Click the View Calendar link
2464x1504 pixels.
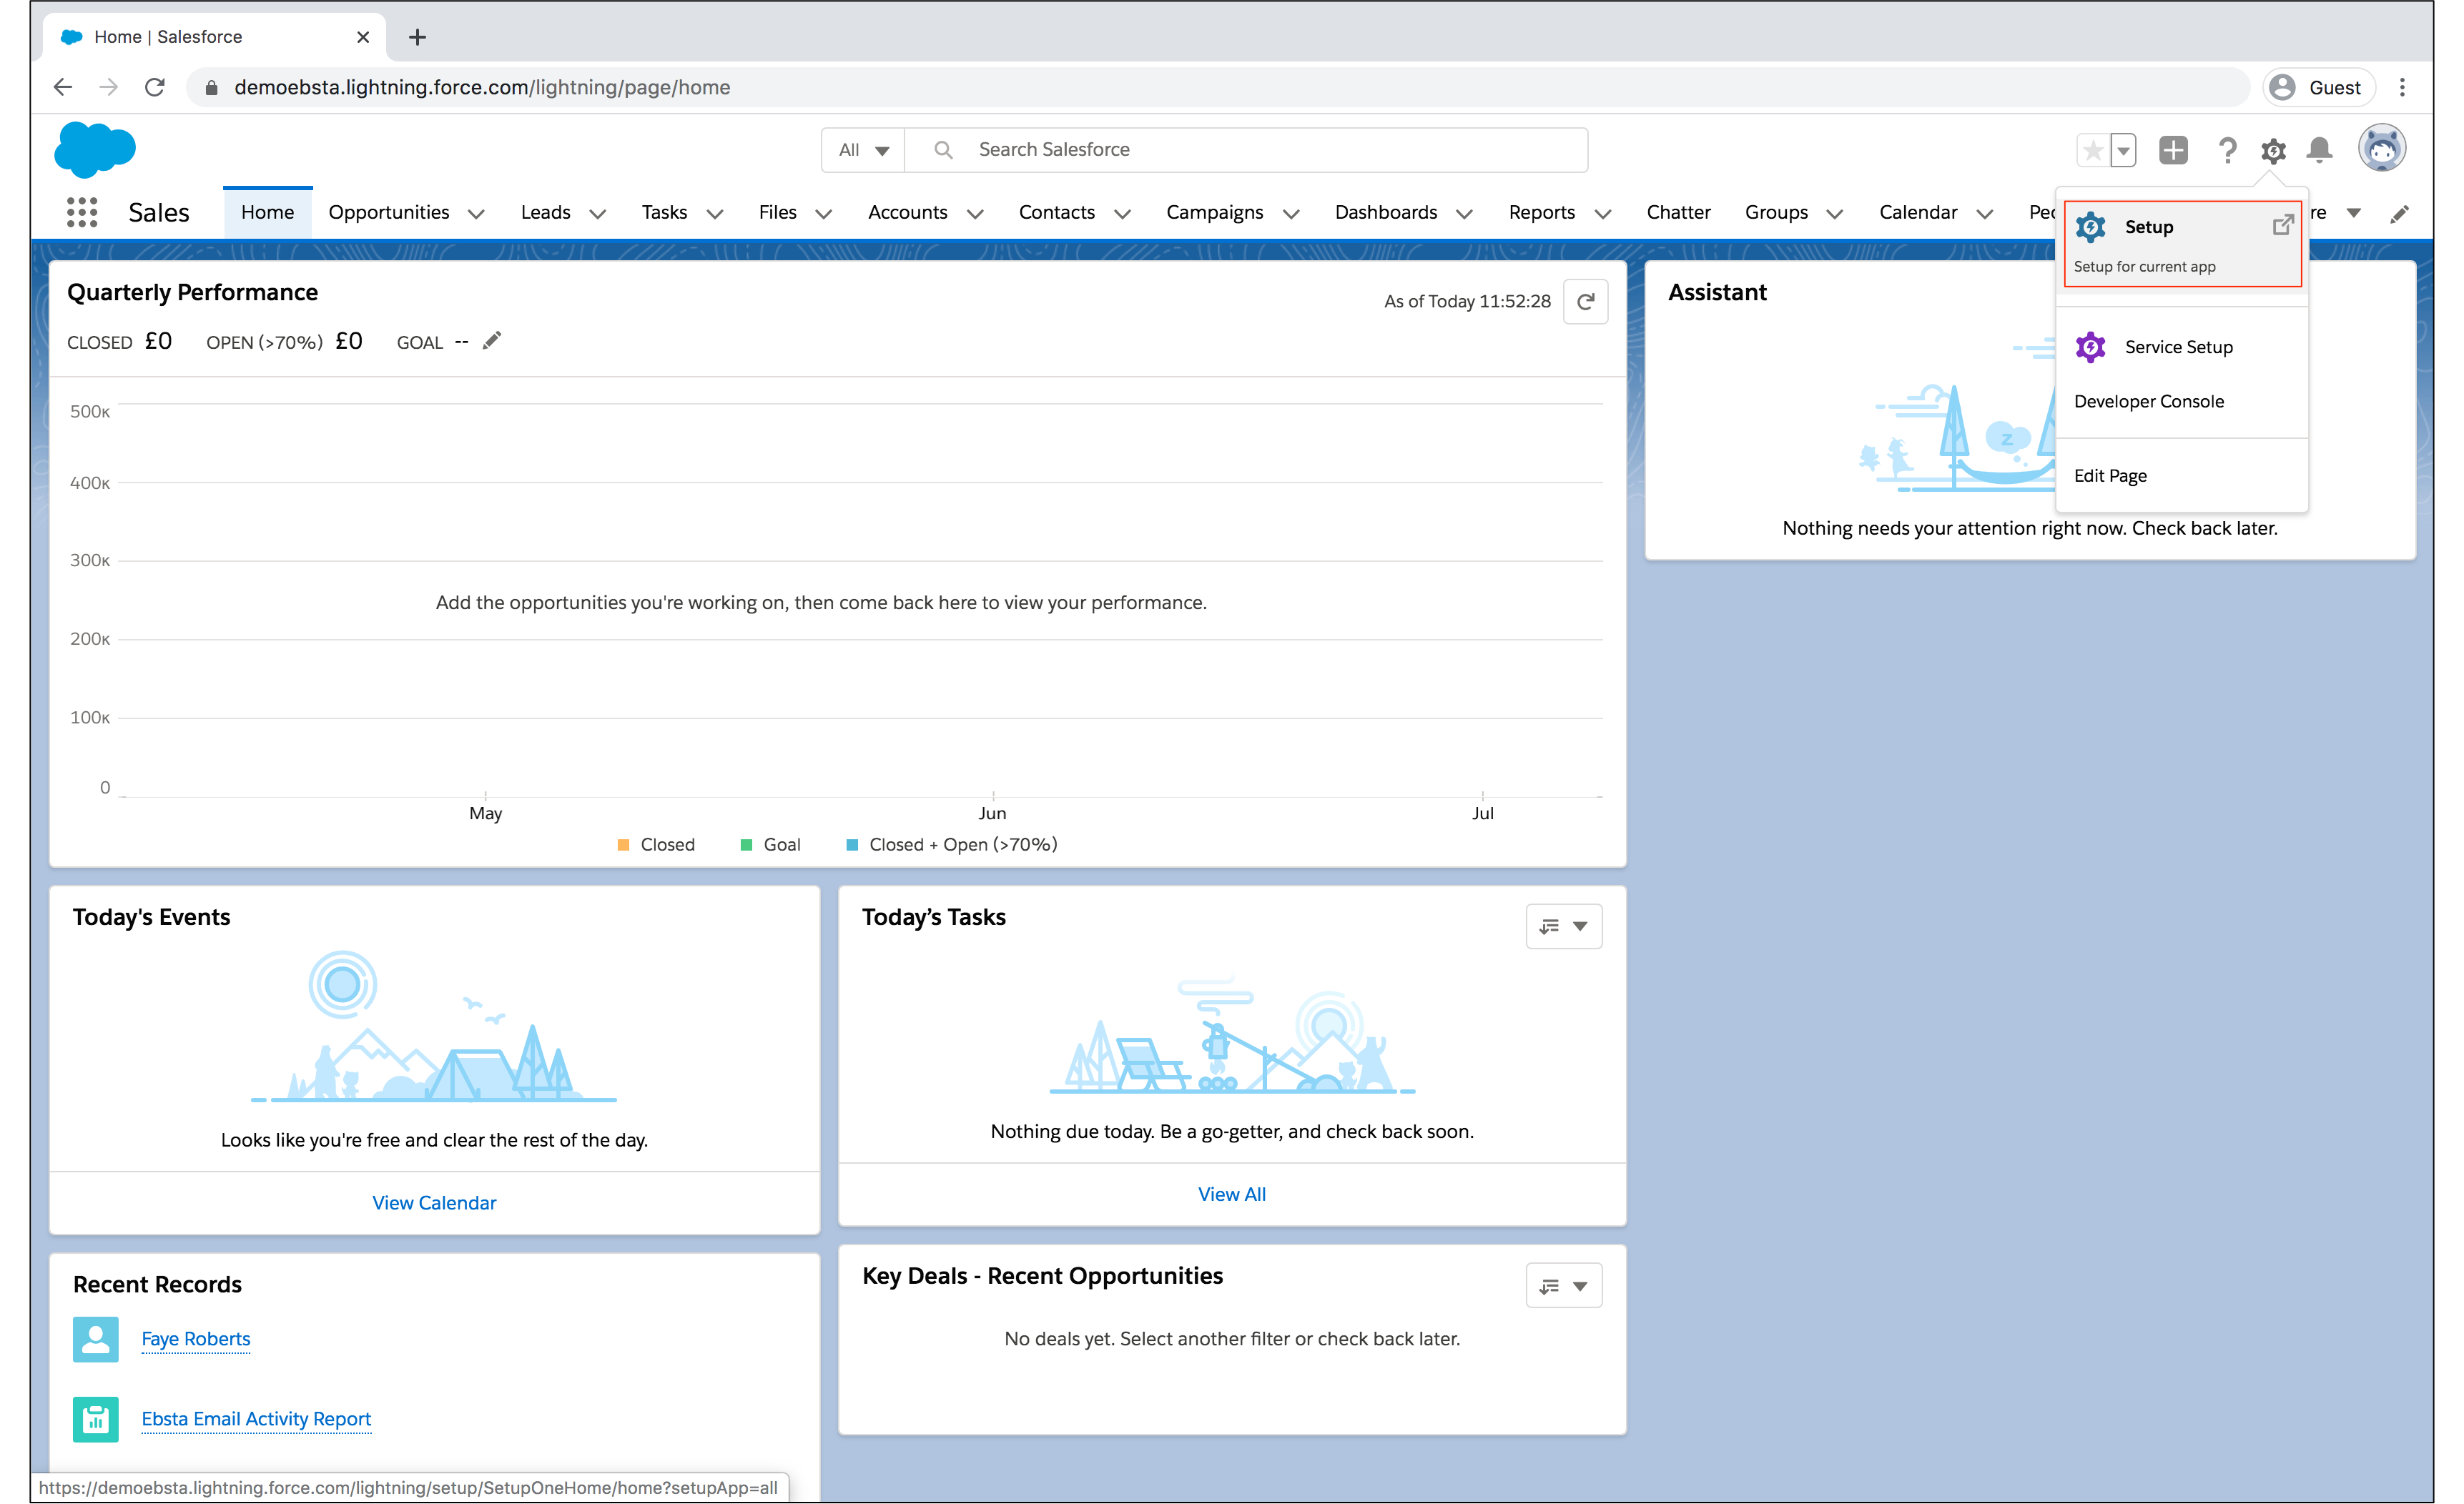point(433,1202)
